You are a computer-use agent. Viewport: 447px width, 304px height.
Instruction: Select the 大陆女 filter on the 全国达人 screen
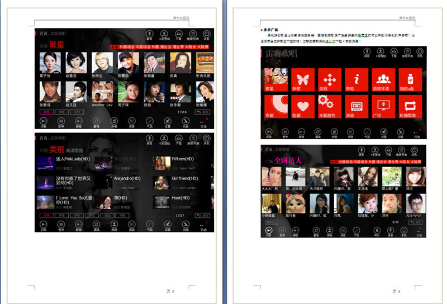click(405, 161)
